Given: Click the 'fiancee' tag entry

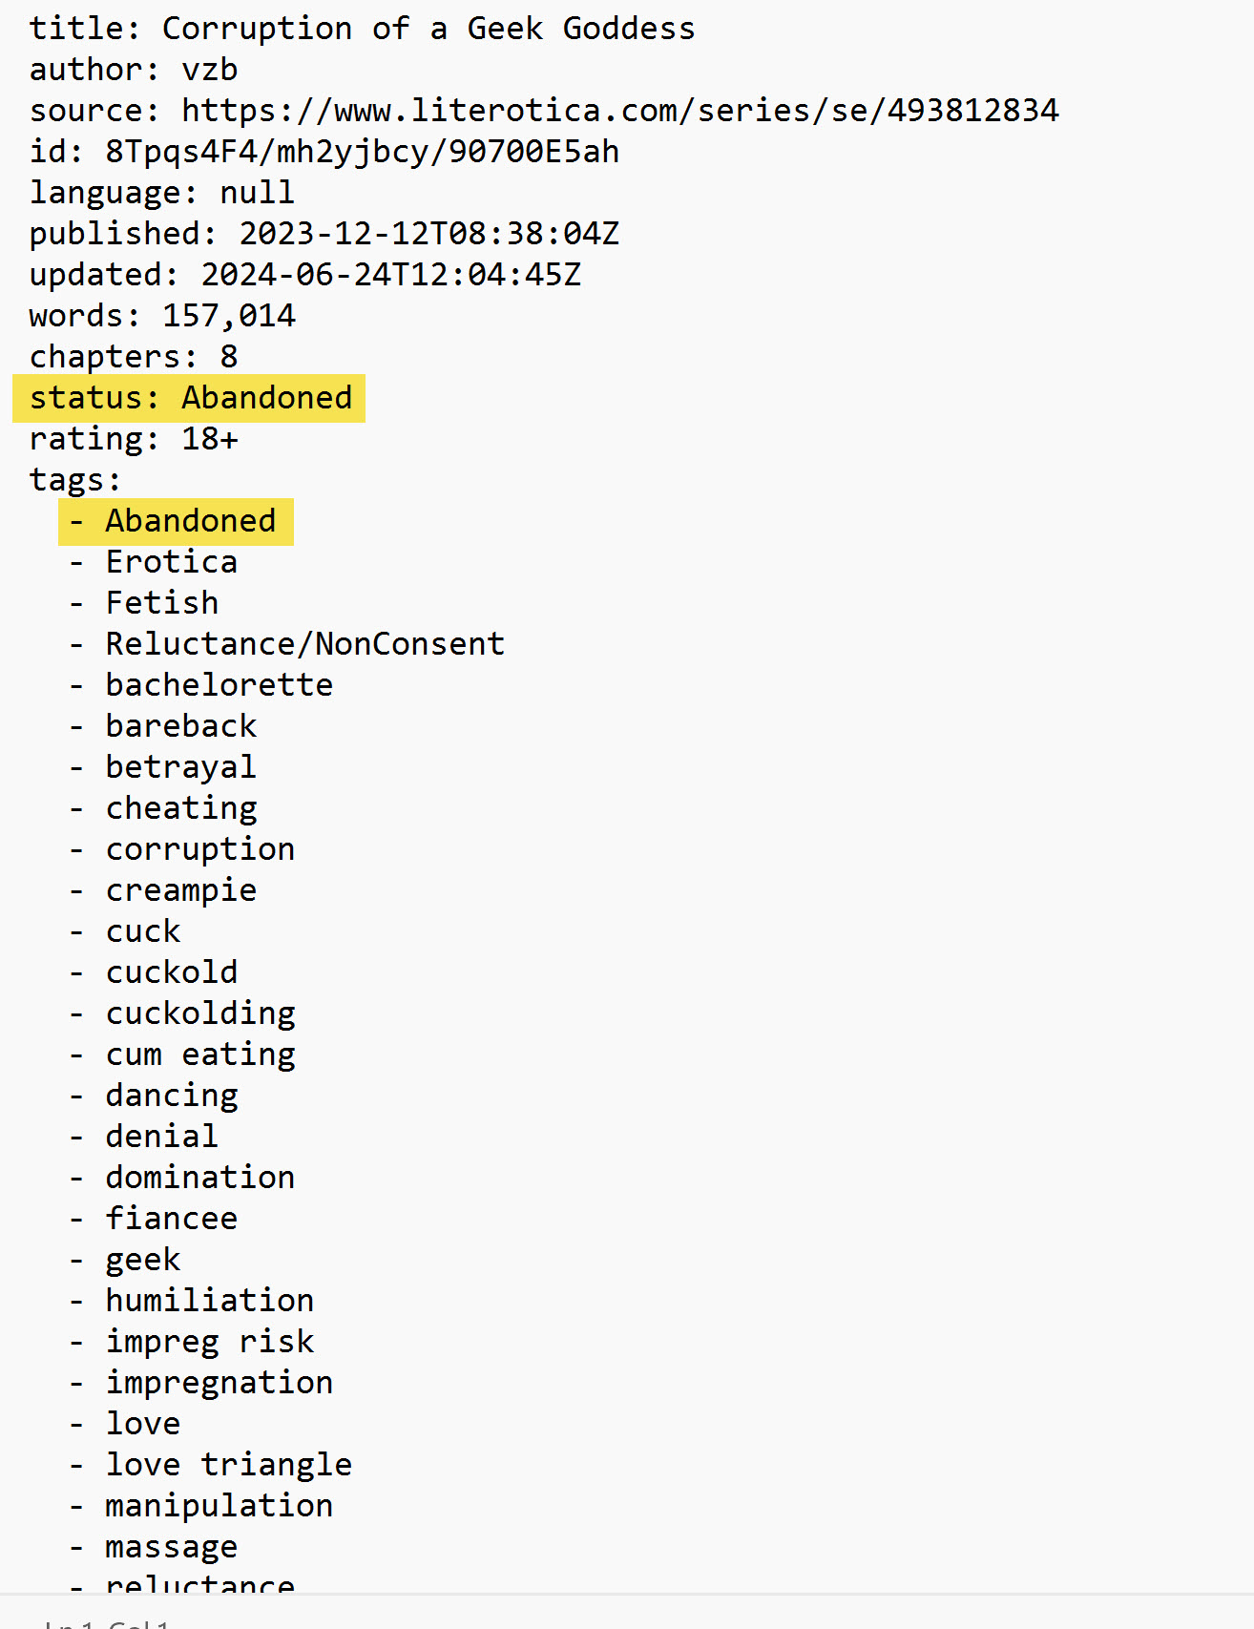Looking at the screenshot, I should coord(172,1219).
